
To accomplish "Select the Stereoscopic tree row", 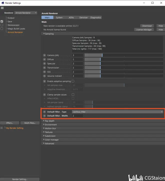I will pos(13,25).
